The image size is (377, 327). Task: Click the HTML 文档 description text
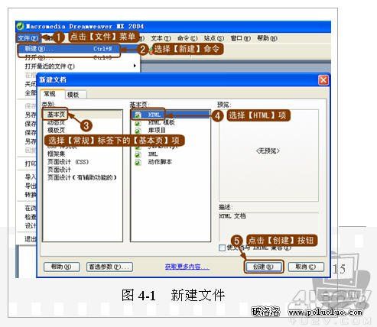coord(232,216)
